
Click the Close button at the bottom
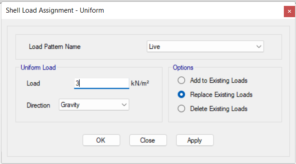tap(148, 140)
